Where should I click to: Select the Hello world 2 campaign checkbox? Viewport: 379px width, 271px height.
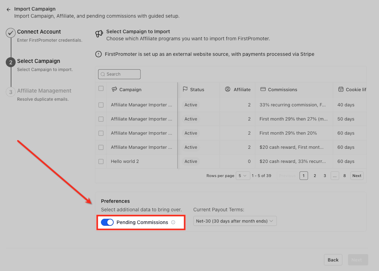[x=101, y=161]
